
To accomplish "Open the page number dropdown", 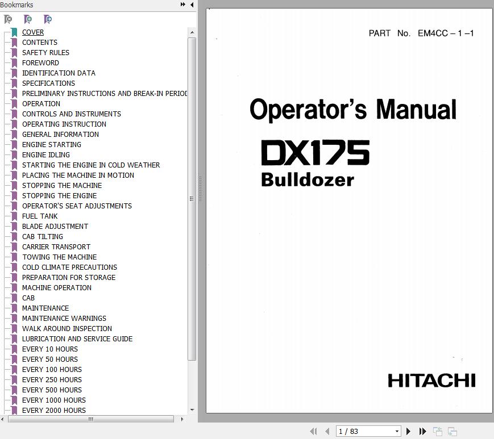I will click(x=397, y=432).
